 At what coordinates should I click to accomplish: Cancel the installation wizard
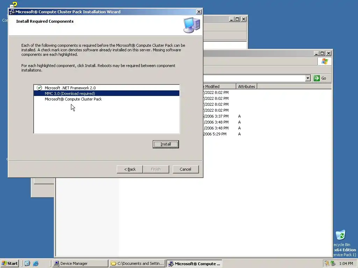click(185, 169)
